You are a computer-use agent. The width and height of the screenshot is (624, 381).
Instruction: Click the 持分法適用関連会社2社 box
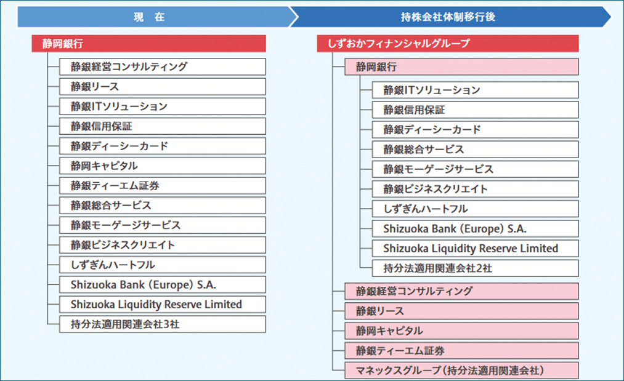point(475,268)
